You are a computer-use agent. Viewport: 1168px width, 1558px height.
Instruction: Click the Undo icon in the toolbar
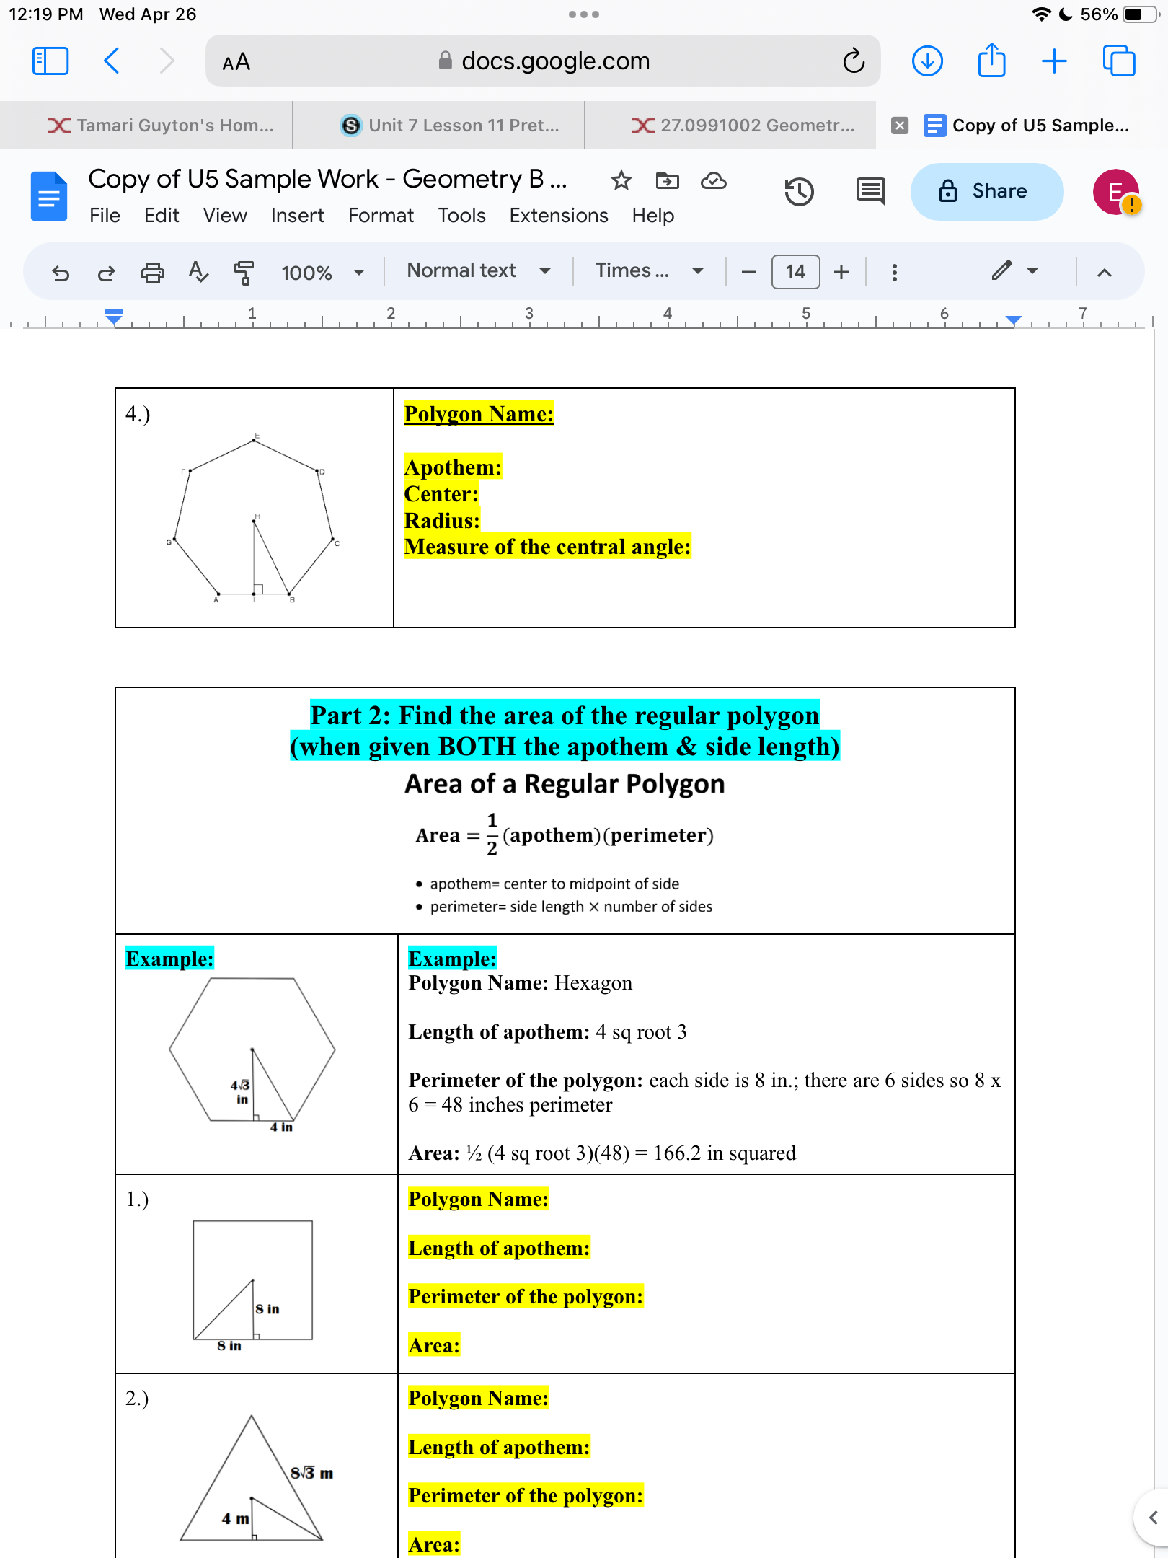pyautogui.click(x=60, y=272)
